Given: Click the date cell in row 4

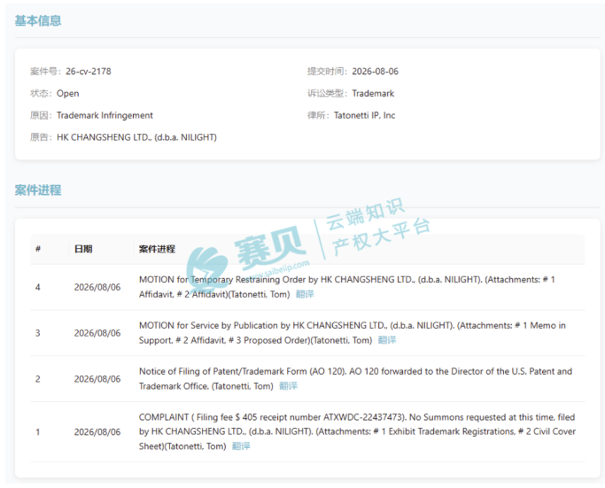Looking at the screenshot, I should (97, 287).
